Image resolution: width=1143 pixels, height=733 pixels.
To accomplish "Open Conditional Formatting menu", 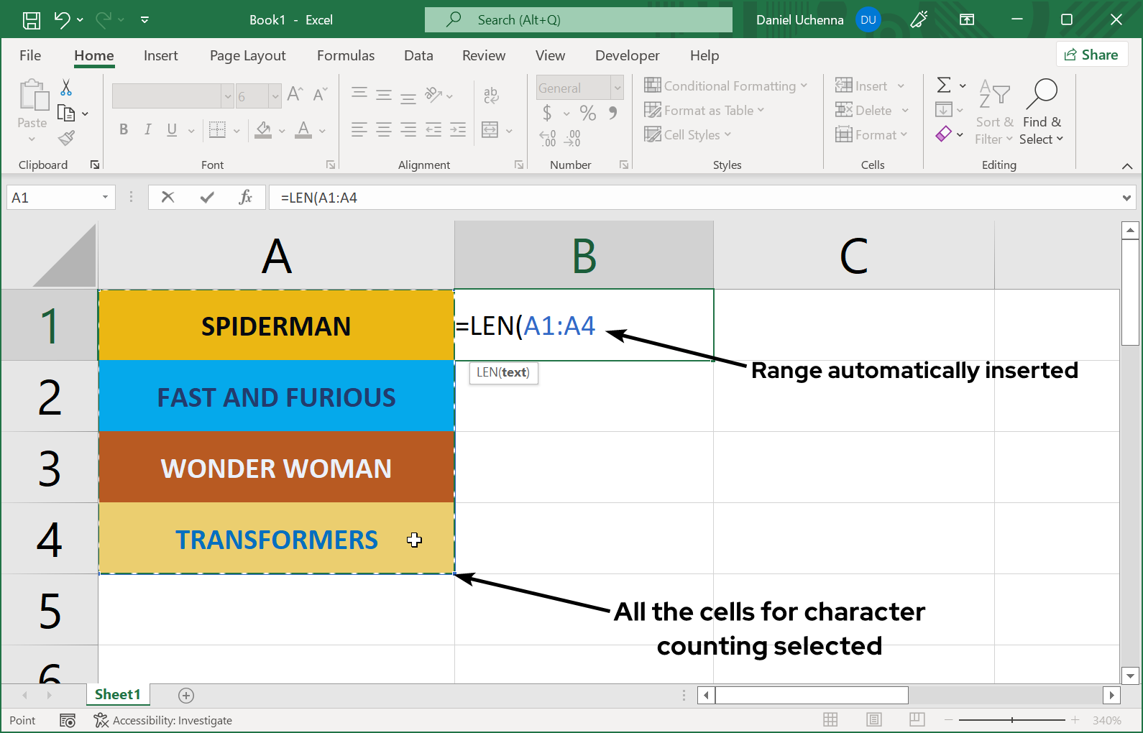I will click(726, 86).
